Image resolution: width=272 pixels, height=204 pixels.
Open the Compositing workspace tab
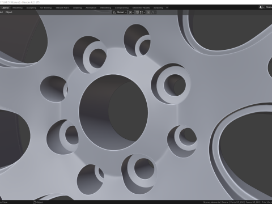tap(122, 8)
